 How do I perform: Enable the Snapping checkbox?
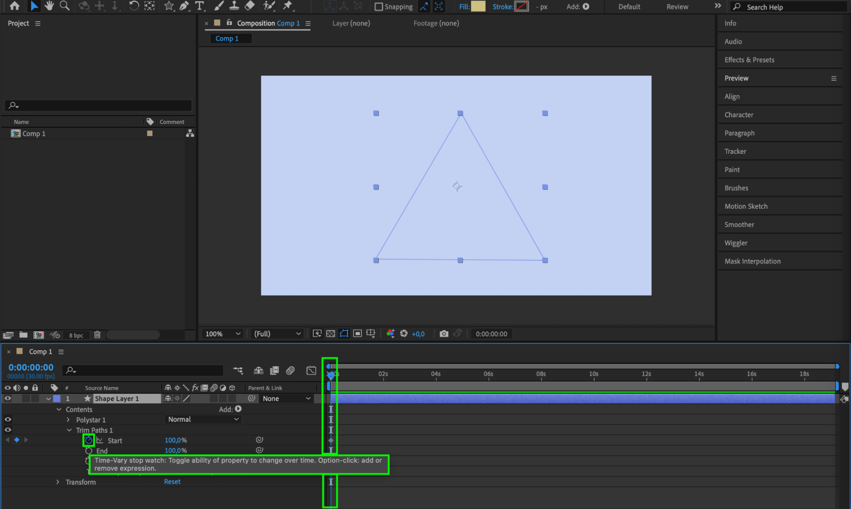coord(378,7)
